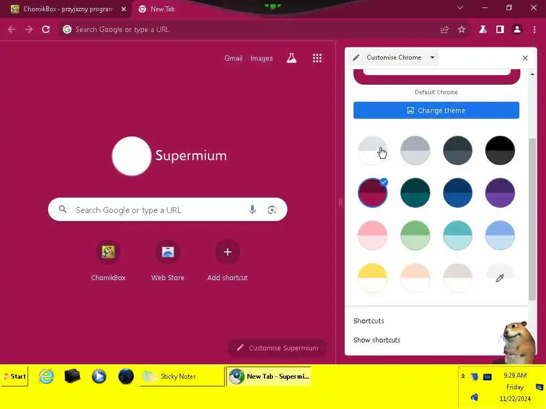Open the black box taskbar icon

point(73,377)
